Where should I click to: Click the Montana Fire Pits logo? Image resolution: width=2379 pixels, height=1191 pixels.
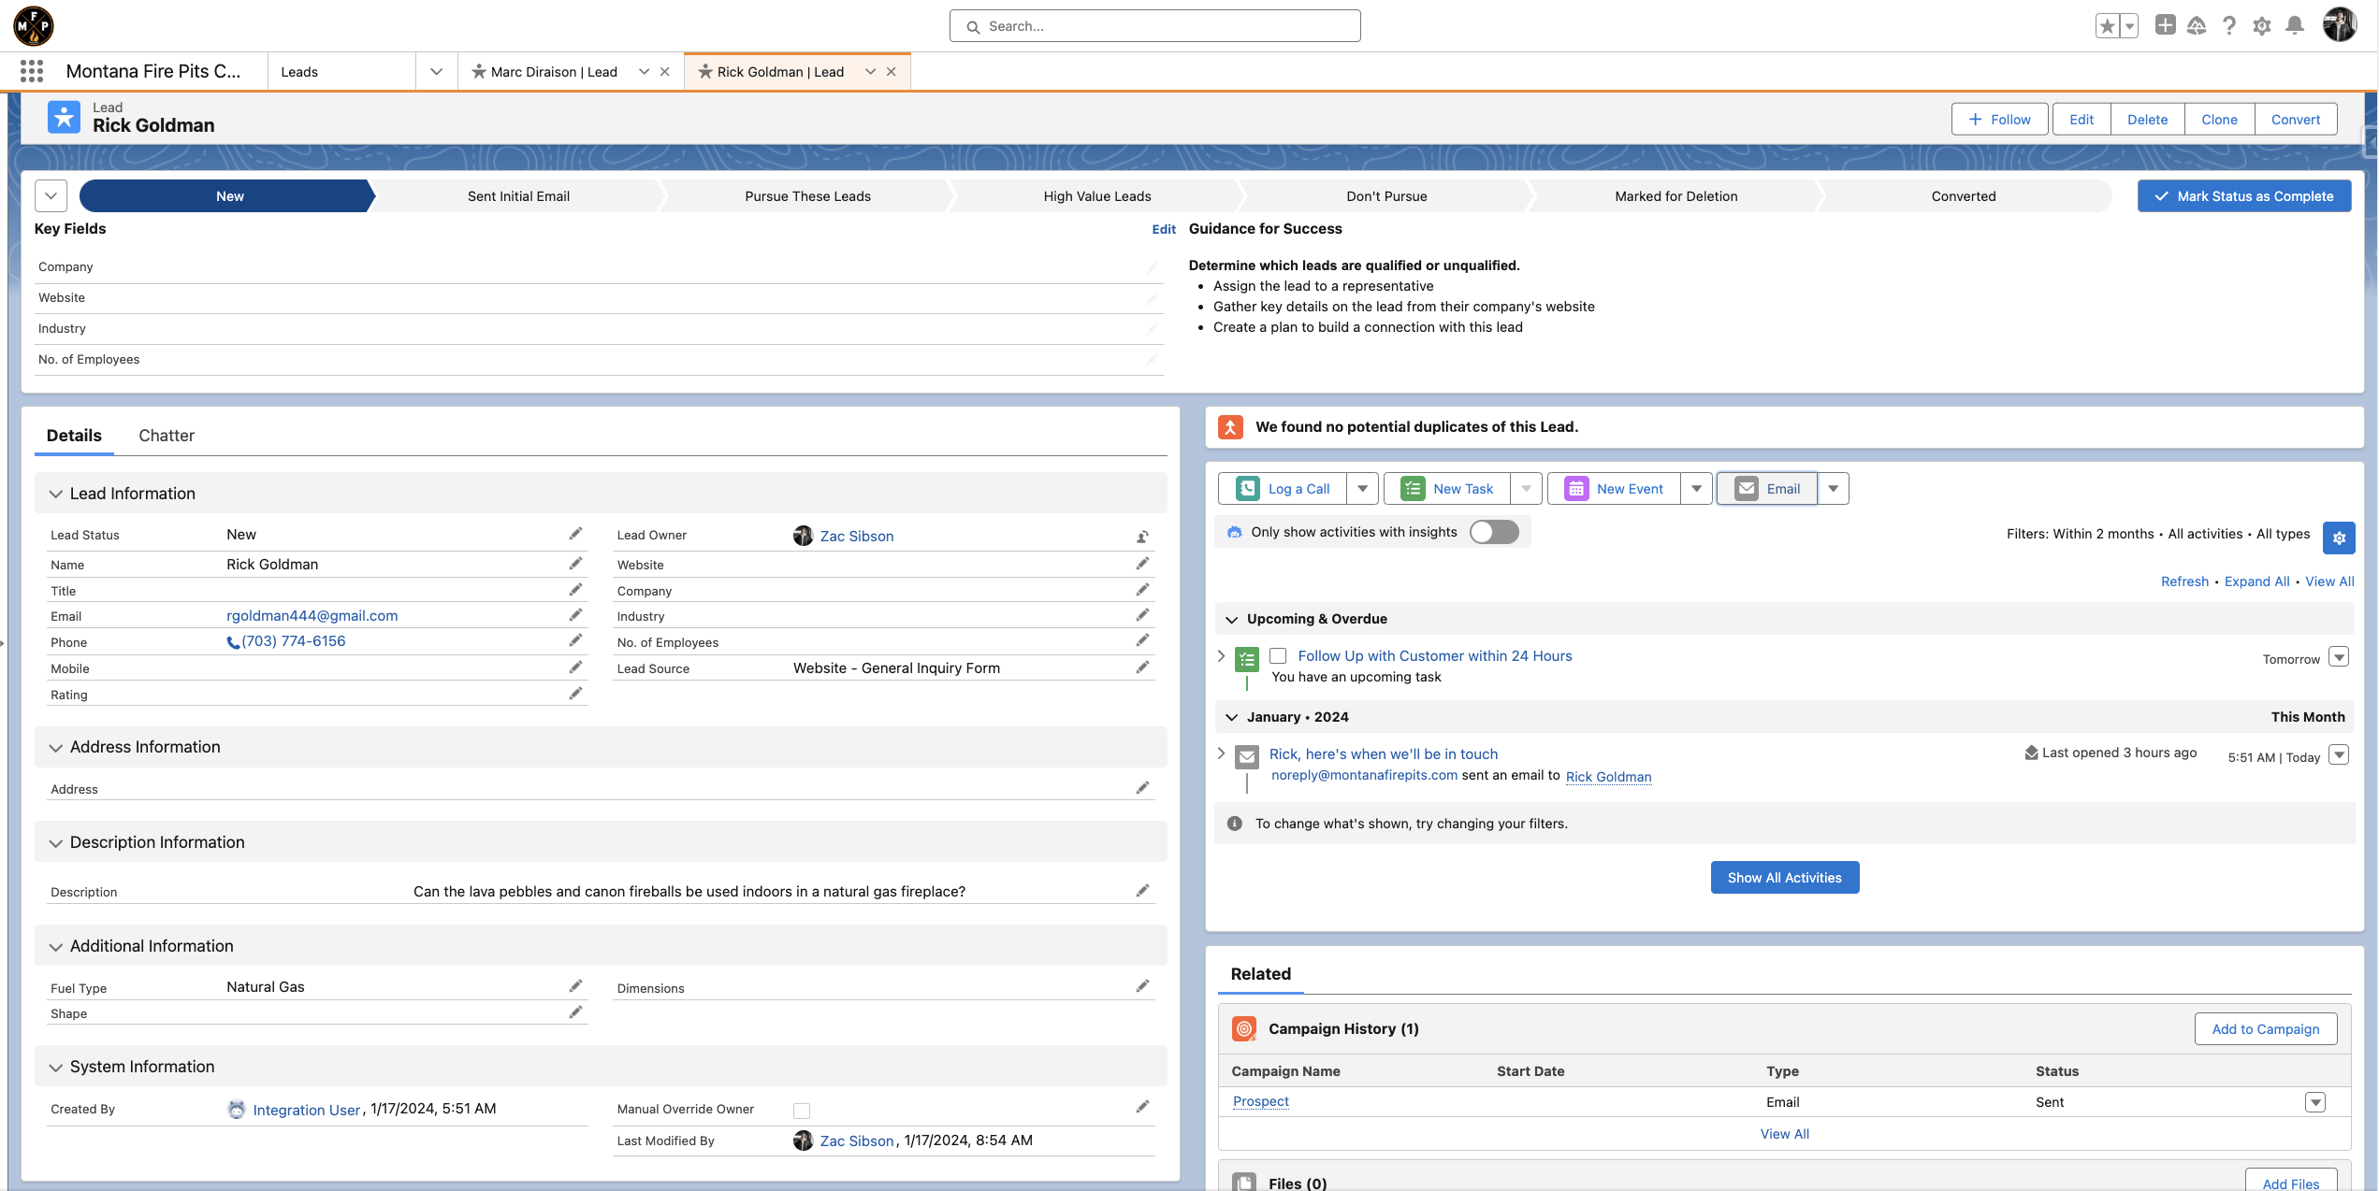click(x=34, y=26)
